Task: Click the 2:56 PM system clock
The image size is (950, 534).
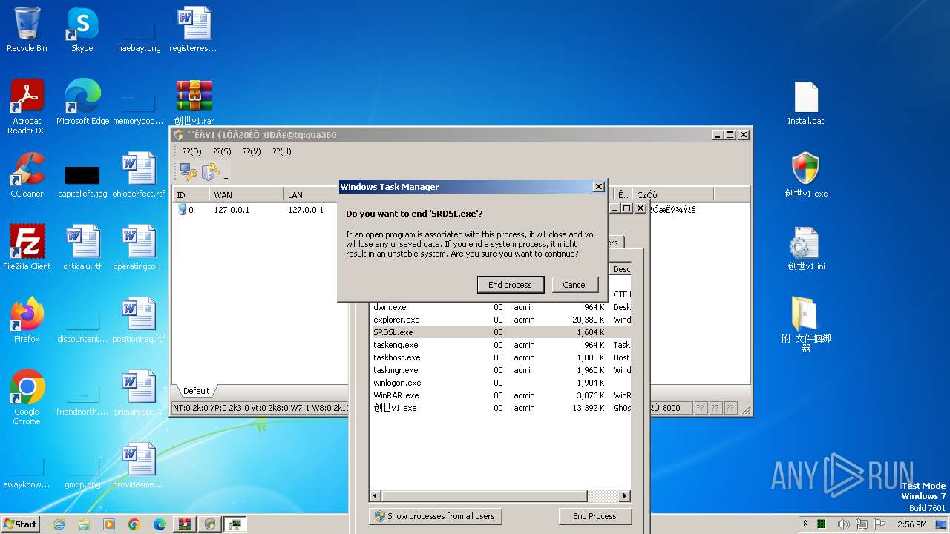Action: coord(911,524)
